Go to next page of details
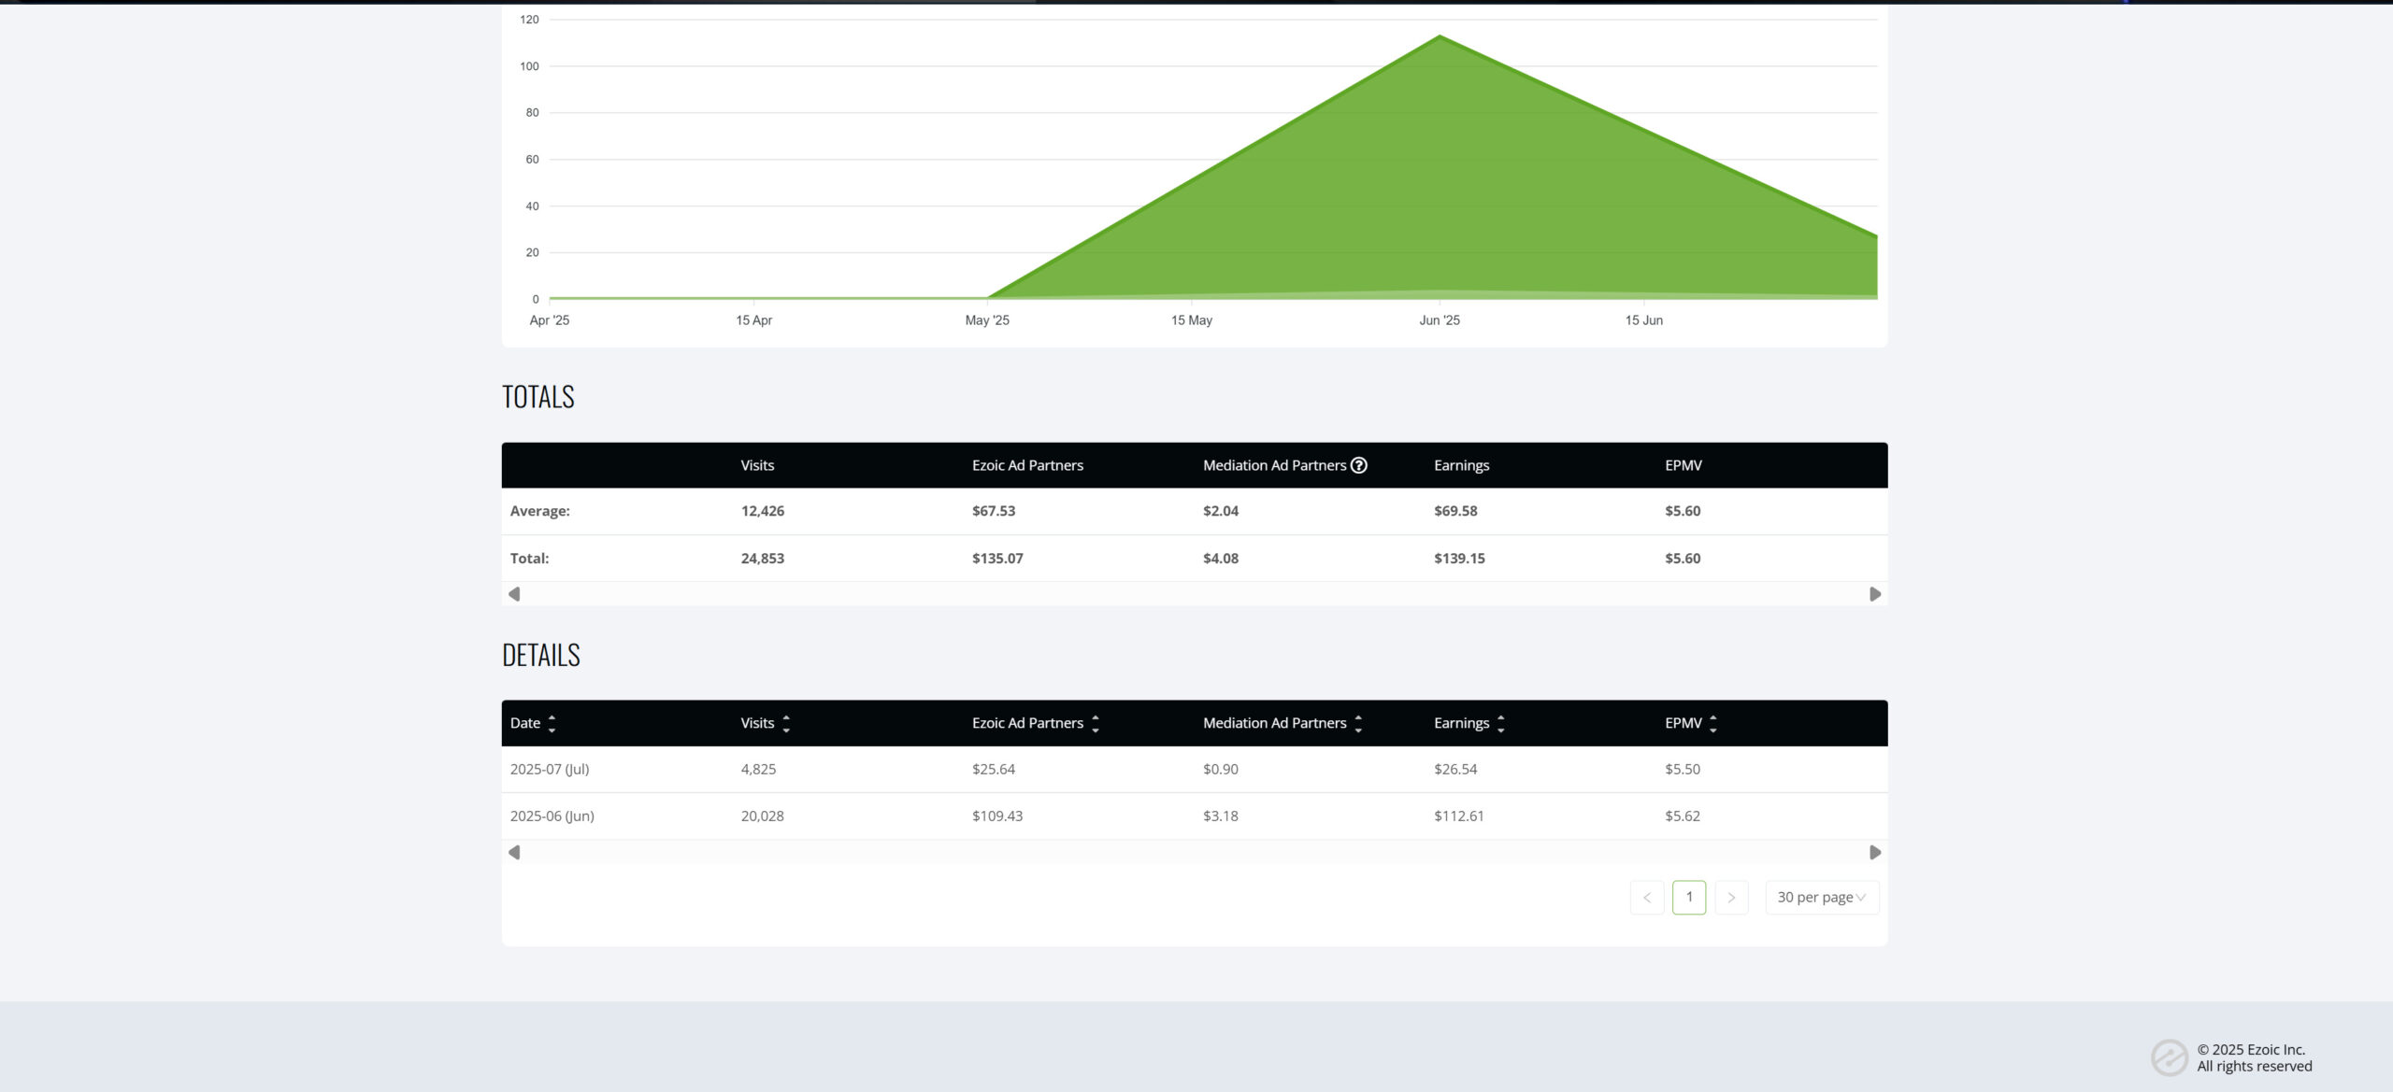The height and width of the screenshot is (1092, 2393). [x=1731, y=898]
